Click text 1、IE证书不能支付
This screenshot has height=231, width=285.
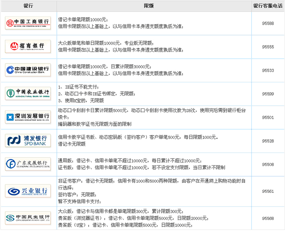coord(78,87)
